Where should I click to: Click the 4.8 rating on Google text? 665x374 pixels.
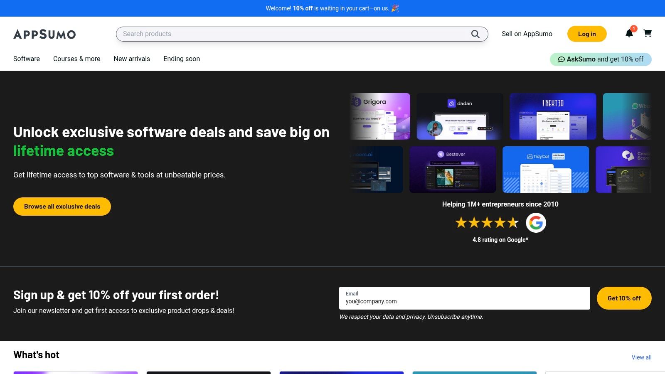pos(500,240)
